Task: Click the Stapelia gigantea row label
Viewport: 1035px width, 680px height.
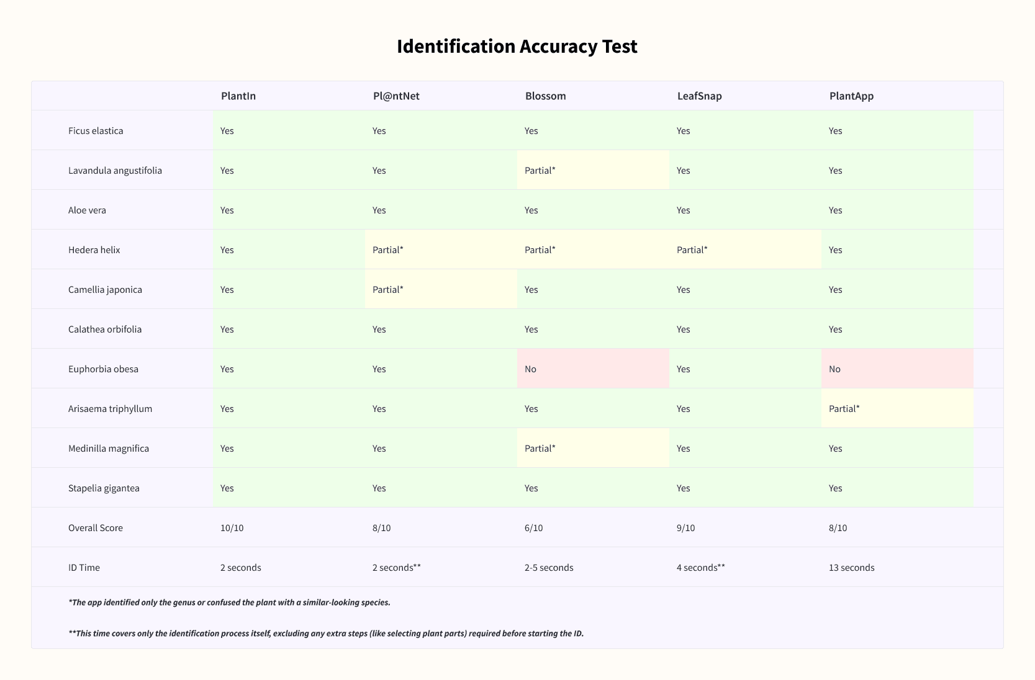Action: [x=104, y=488]
